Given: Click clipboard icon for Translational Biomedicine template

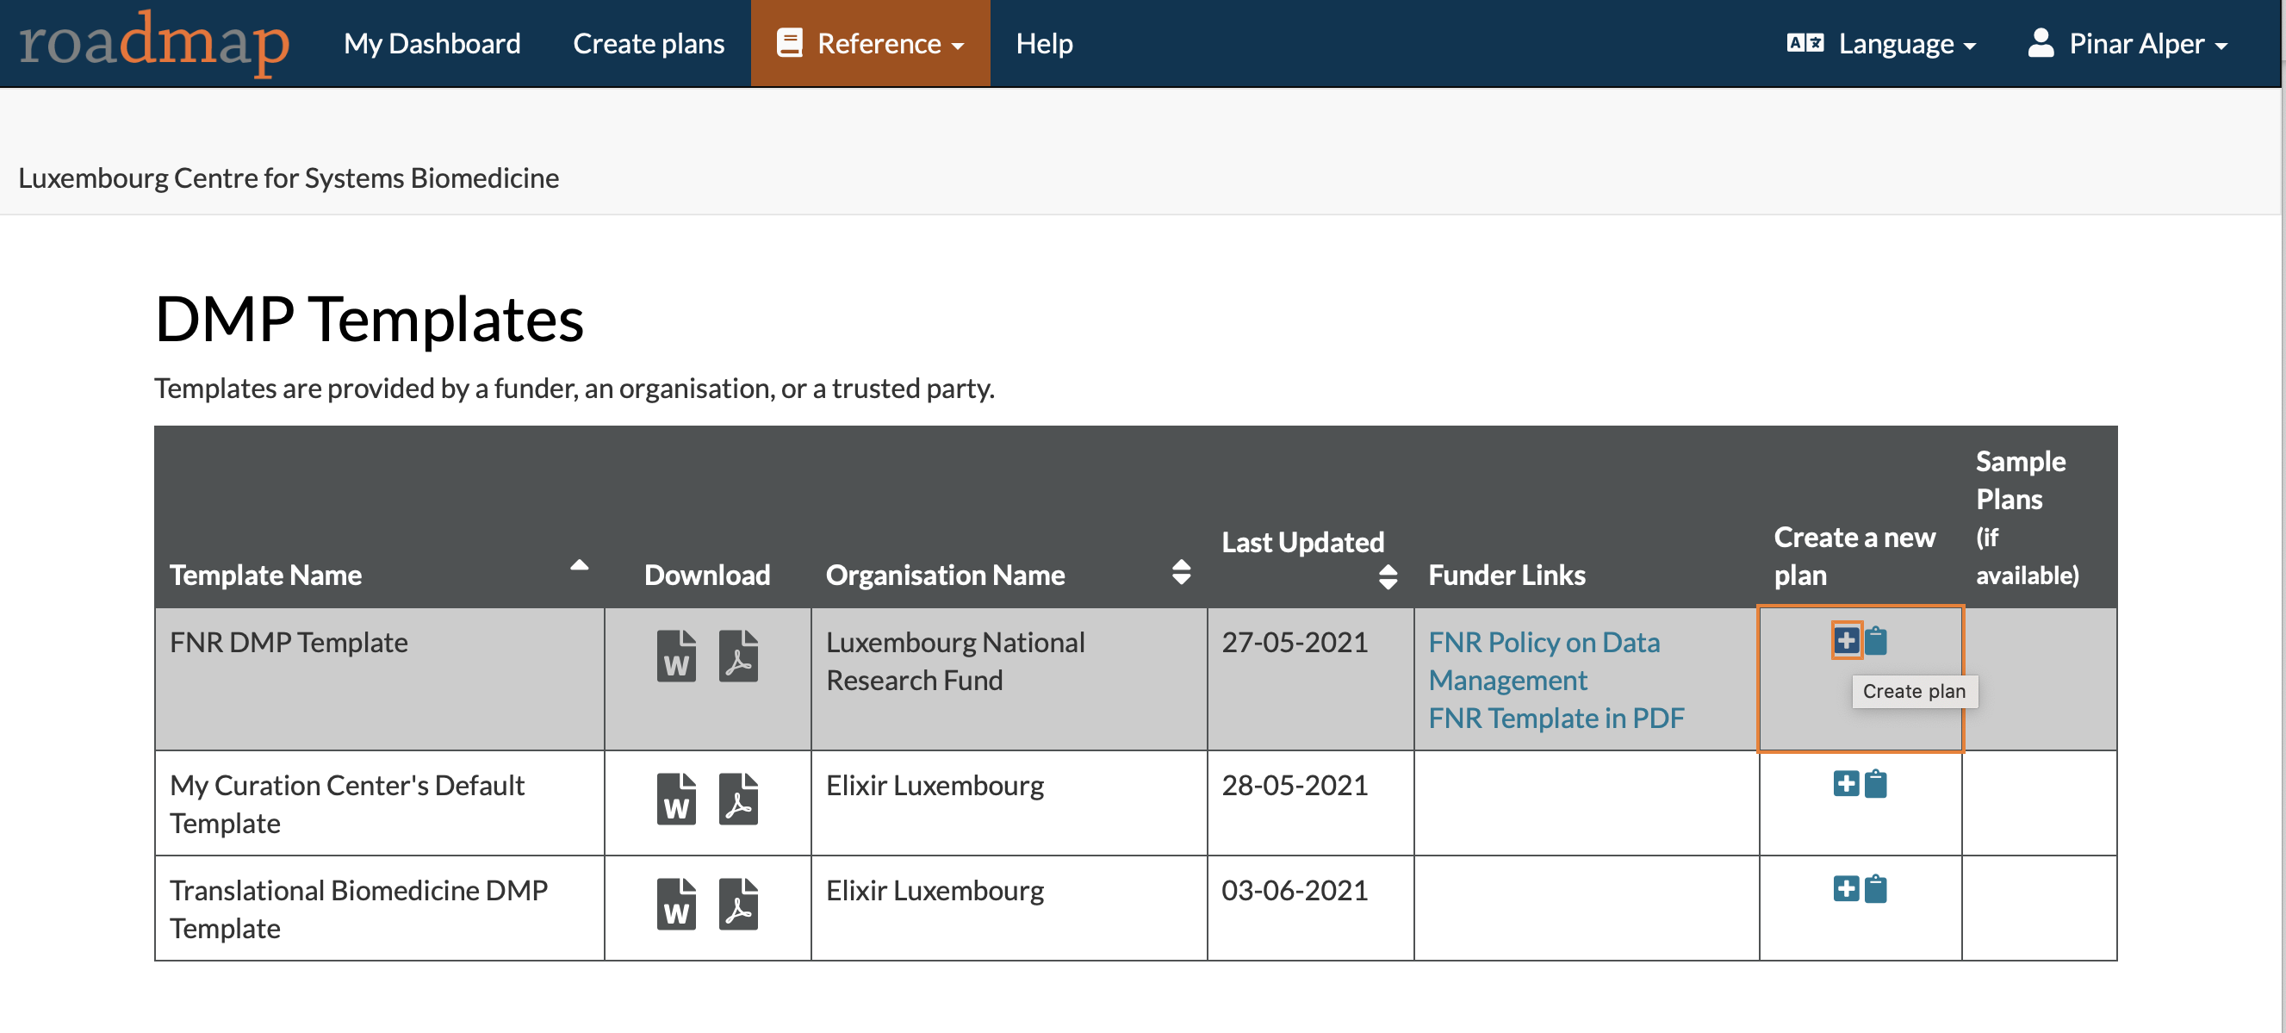Looking at the screenshot, I should [1876, 888].
